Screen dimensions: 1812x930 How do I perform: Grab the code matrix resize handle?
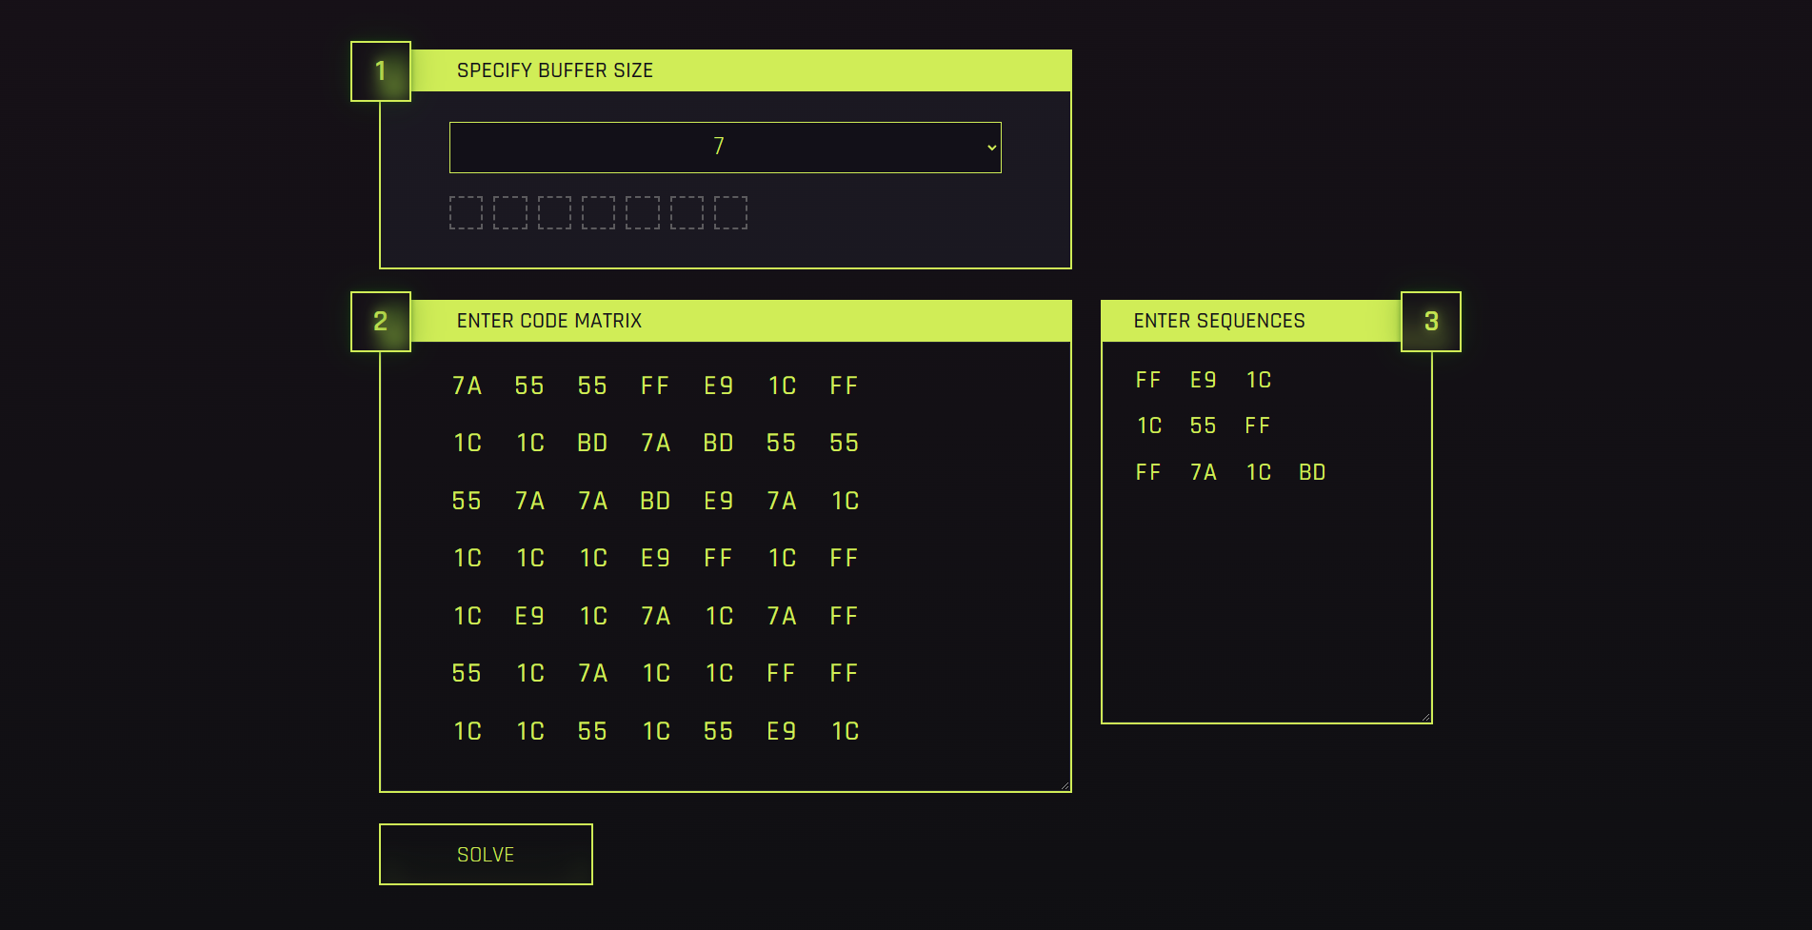tap(1065, 785)
